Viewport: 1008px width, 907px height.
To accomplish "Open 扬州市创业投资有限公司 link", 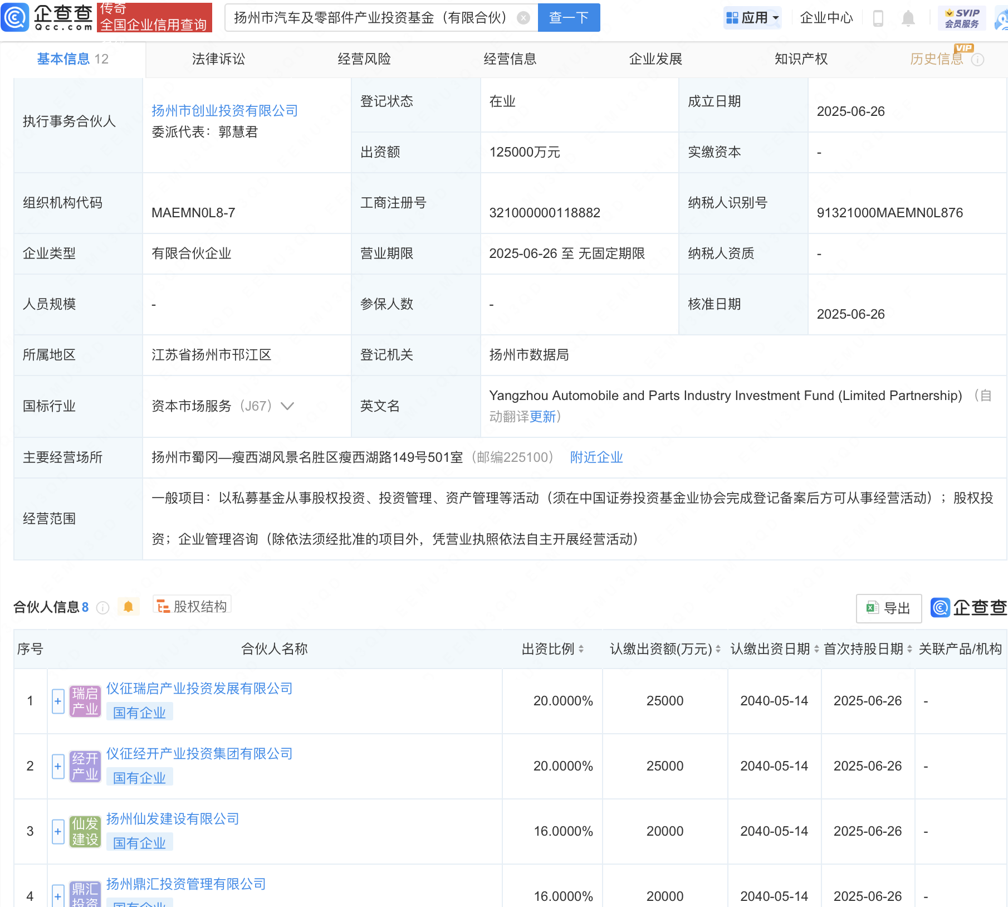I will coord(225,111).
